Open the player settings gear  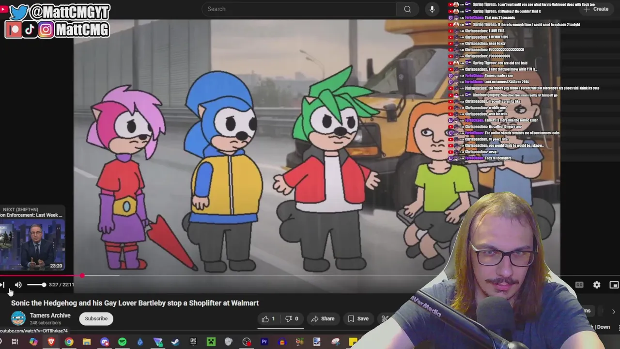(x=597, y=285)
